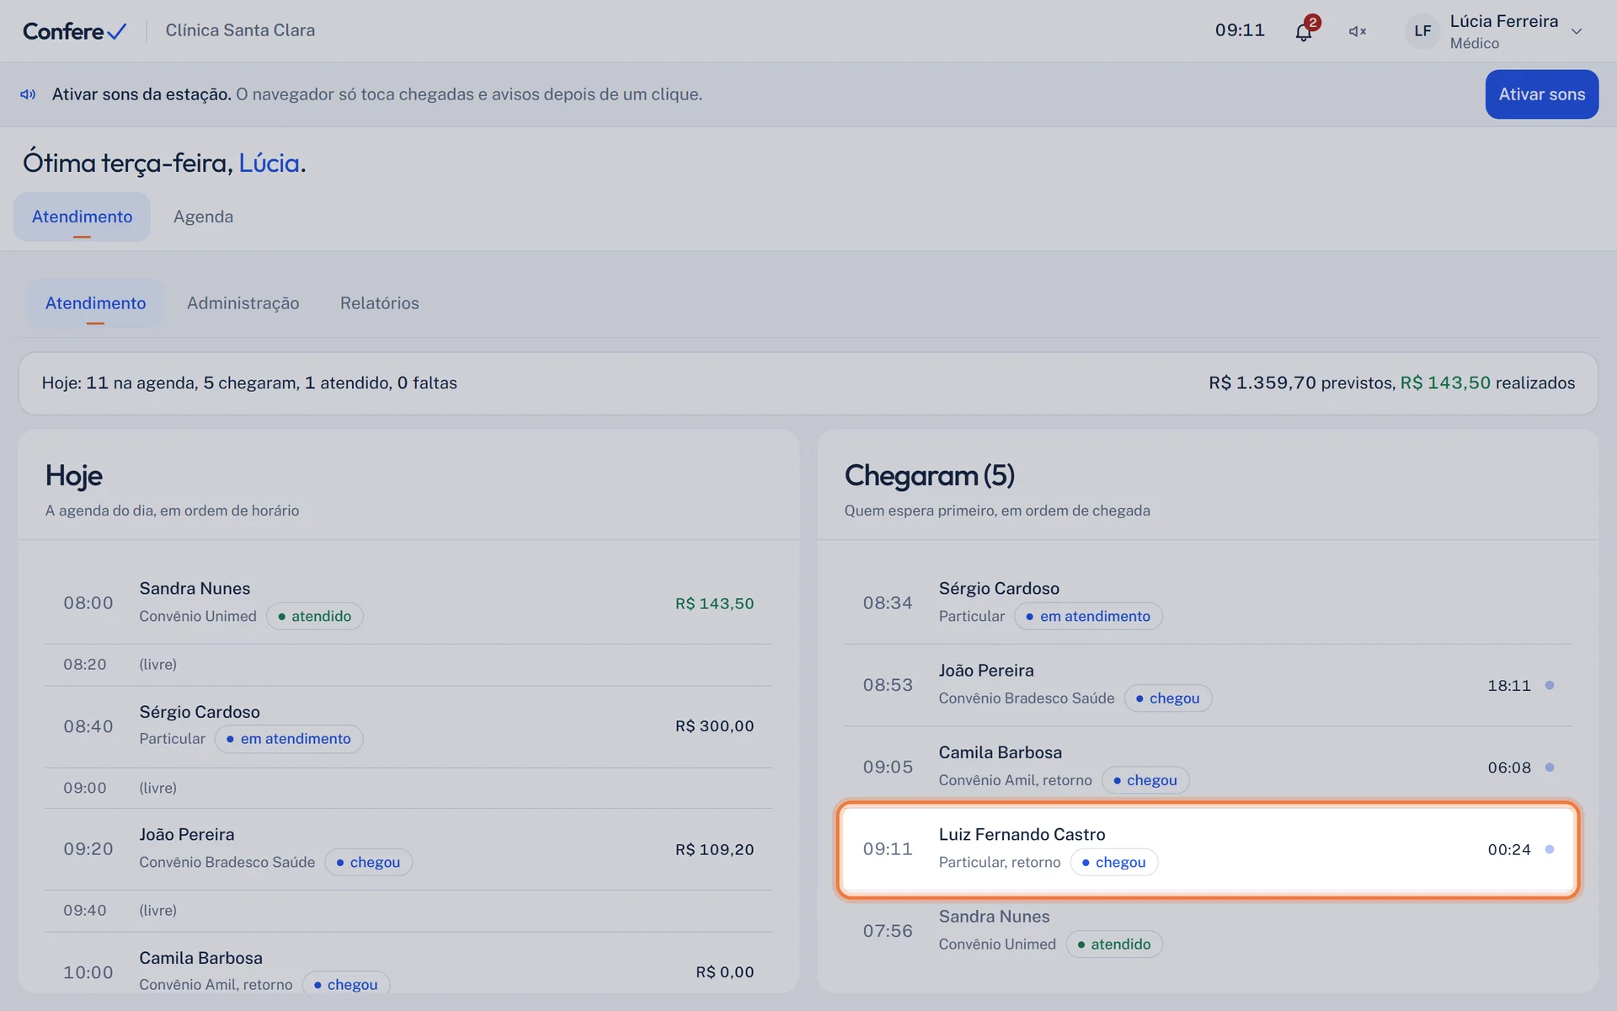The width and height of the screenshot is (1617, 1011).
Task: Click the 00:24 wait timer for Luiz Fernando
Action: pyautogui.click(x=1508, y=849)
